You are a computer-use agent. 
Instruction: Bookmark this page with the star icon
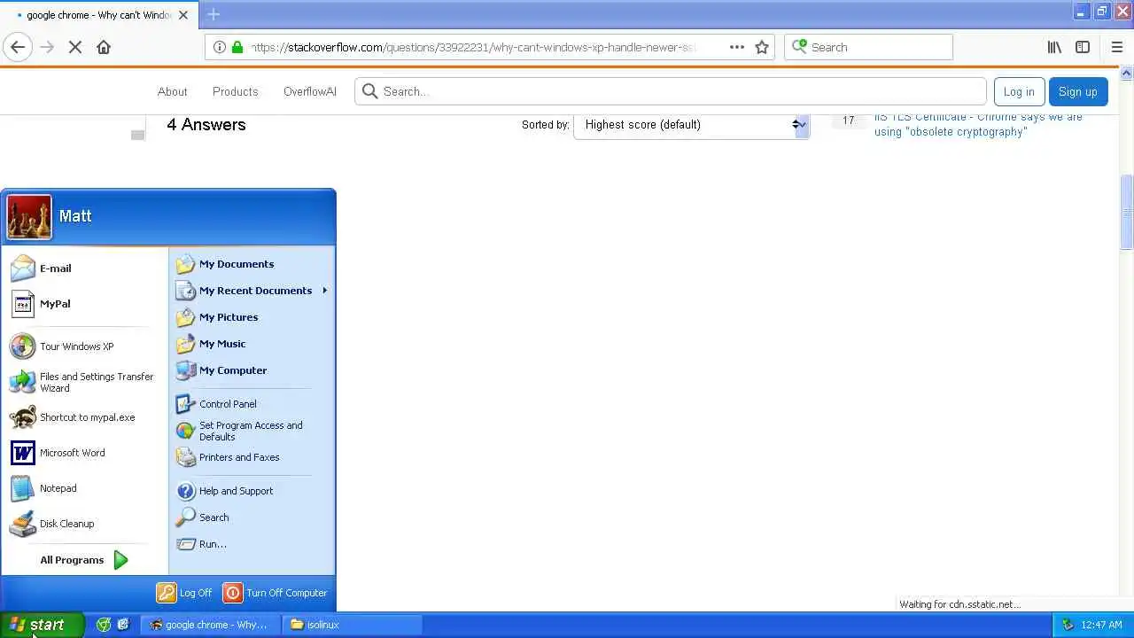click(762, 47)
